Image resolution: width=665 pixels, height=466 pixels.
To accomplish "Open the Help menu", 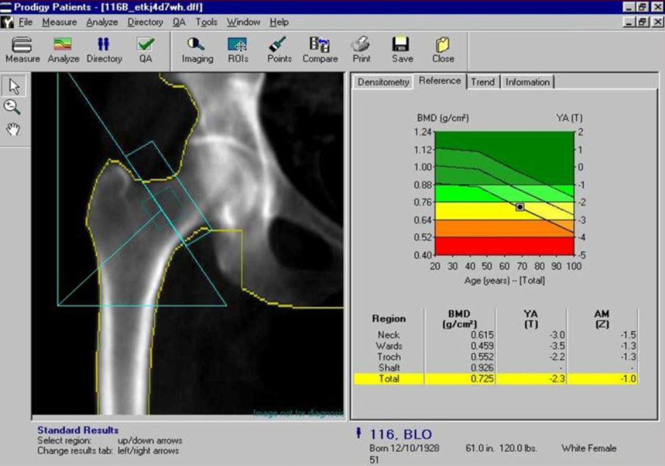I will tap(278, 22).
